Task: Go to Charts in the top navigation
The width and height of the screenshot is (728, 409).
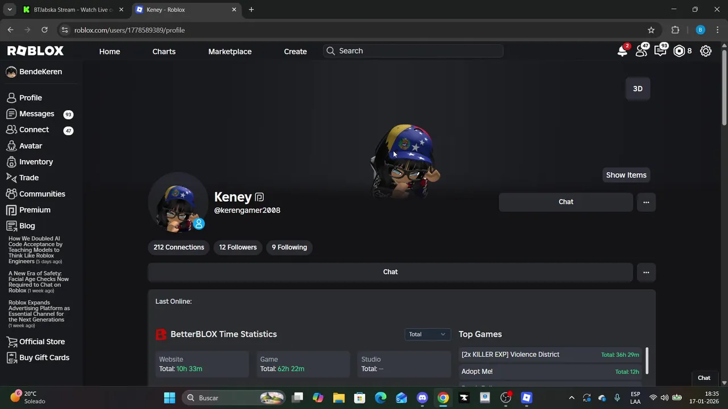Action: click(164, 51)
